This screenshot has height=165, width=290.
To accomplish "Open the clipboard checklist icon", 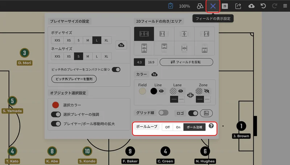I will tap(170, 6).
